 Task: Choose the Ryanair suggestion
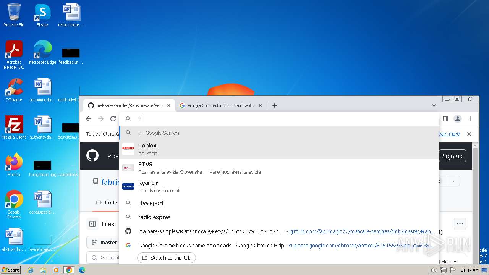pyautogui.click(x=279, y=186)
